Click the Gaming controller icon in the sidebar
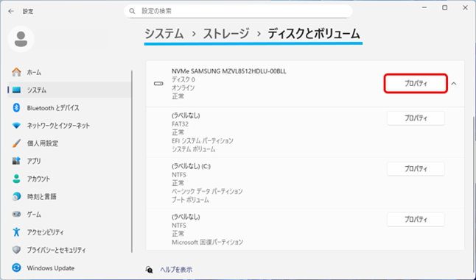476x280 pixels. coord(16,214)
